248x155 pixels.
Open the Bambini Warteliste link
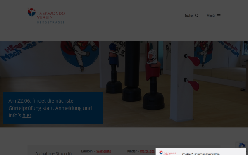[x=104, y=151]
